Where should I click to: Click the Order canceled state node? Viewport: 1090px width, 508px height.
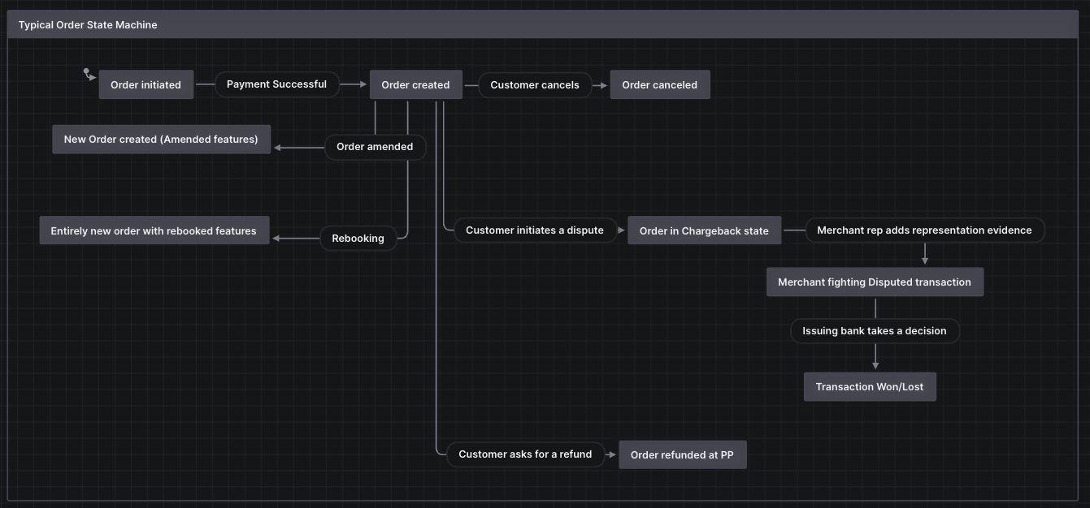pyautogui.click(x=660, y=84)
